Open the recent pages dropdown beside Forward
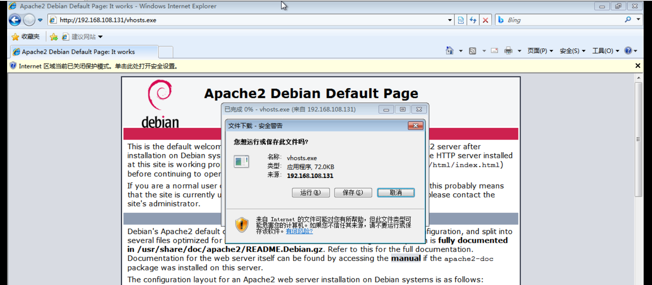This screenshot has width=652, height=285. click(x=40, y=20)
